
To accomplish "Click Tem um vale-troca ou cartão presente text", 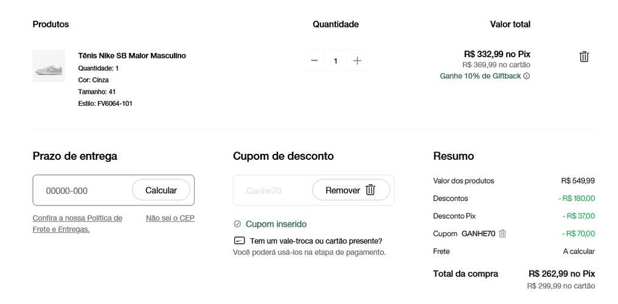I will [x=316, y=241].
